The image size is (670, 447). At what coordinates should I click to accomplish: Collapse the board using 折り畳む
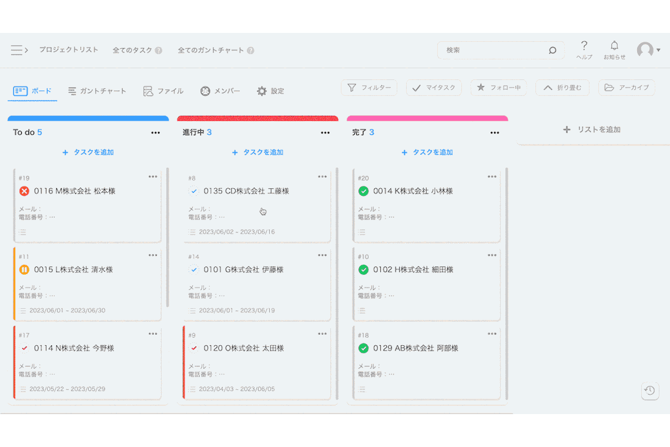tap(562, 87)
